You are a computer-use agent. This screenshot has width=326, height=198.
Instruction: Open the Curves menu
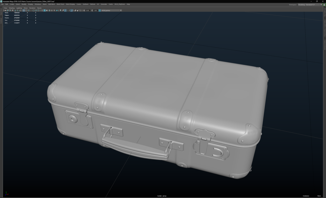pyautogui.click(x=79, y=4)
